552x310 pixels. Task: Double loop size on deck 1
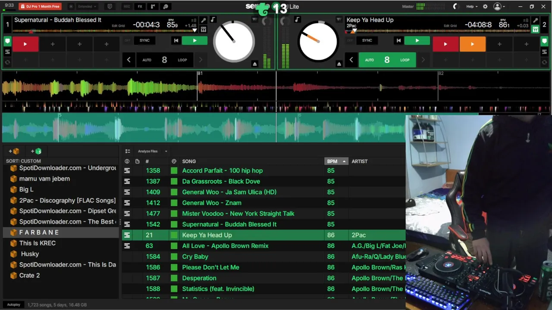point(201,60)
